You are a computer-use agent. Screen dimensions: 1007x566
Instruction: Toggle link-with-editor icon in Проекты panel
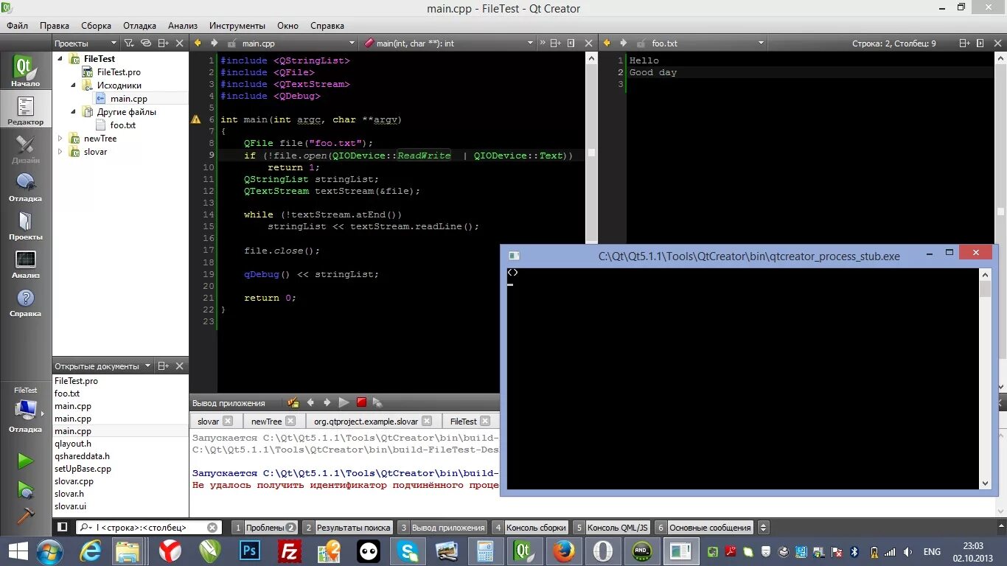pos(146,43)
